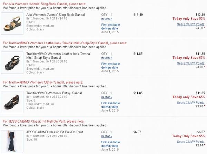Click IN STOCK link for Betsy sandal

tap(107, 97)
